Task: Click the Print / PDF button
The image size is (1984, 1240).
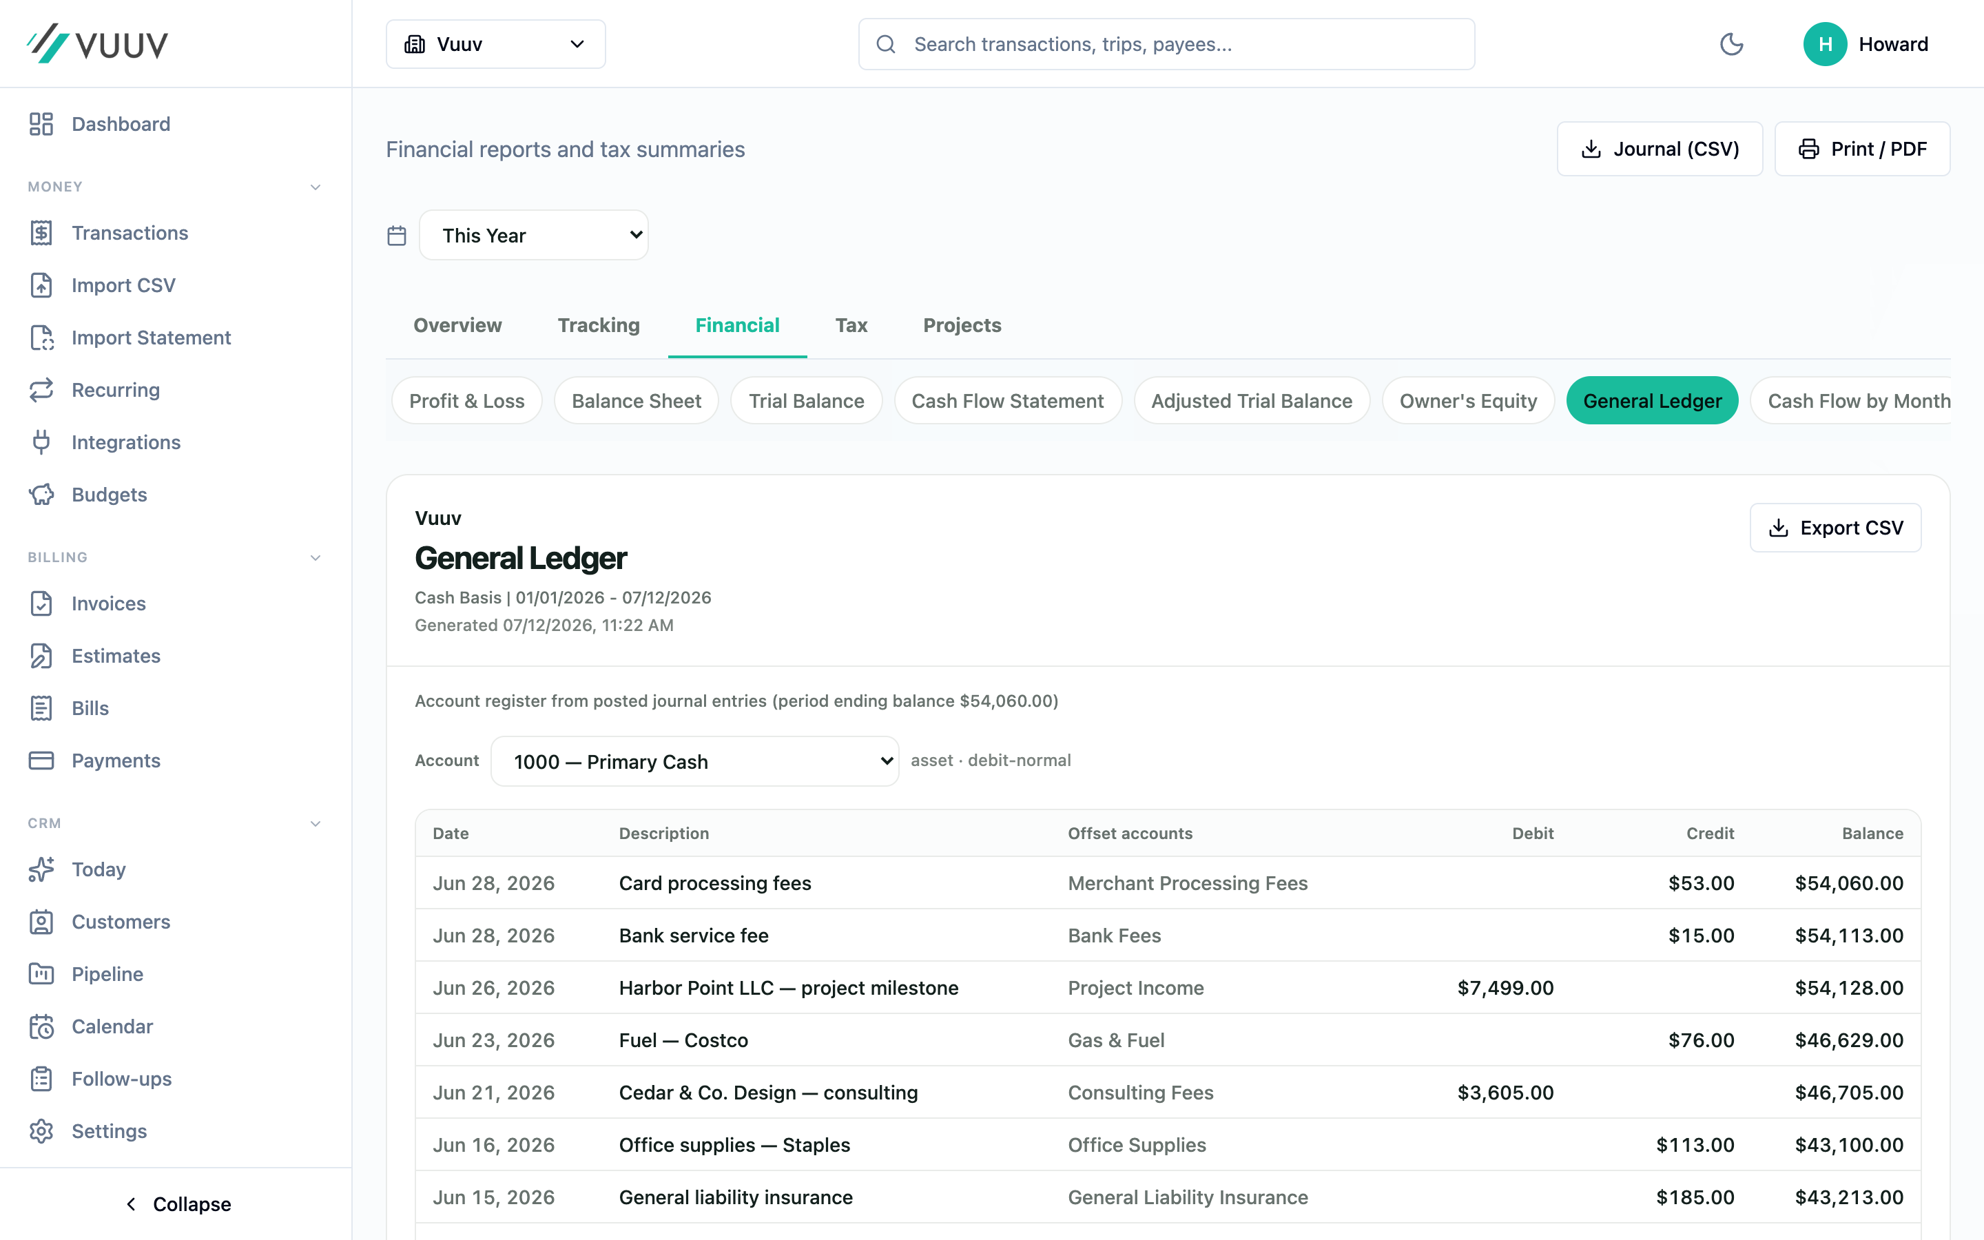Action: click(1862, 148)
